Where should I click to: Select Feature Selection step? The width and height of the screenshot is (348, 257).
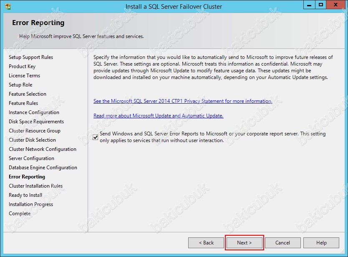pos(28,94)
